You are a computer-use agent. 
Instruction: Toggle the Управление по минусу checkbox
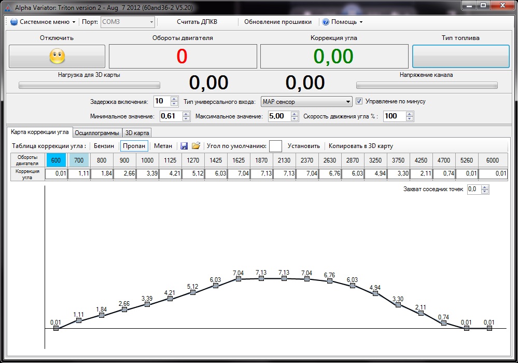[359, 101]
